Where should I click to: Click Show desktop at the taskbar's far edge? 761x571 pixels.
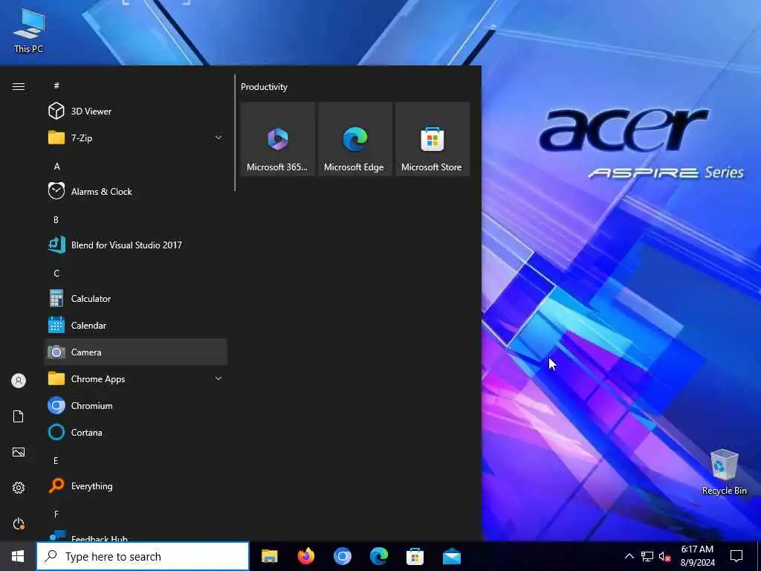(759, 556)
